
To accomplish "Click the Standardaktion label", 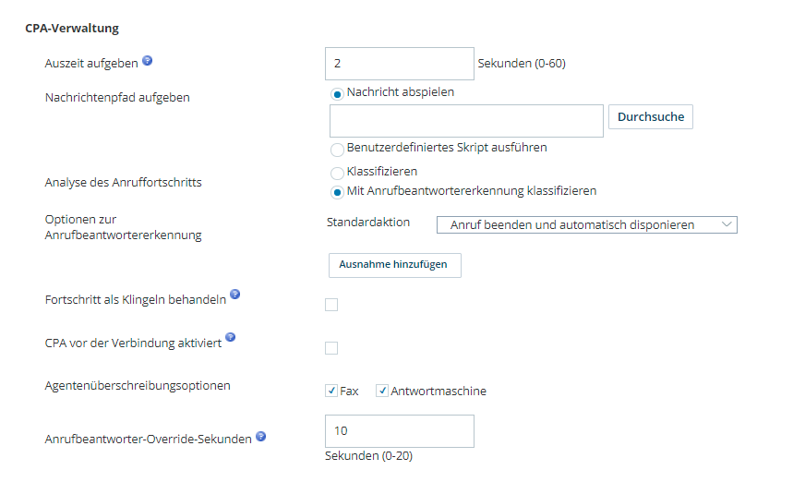I will click(x=368, y=223).
